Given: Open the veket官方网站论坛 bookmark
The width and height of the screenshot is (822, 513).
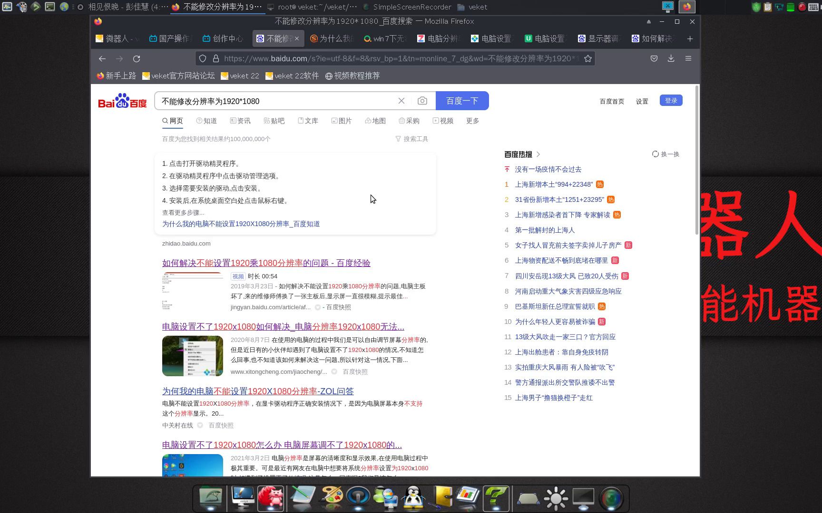Looking at the screenshot, I should point(178,76).
